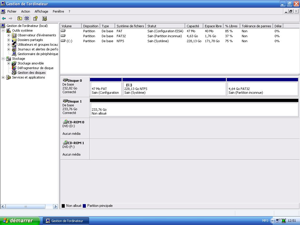The height and width of the screenshot is (225, 300).
Task: Select the (C:) 228,13 Go NTFS partition
Action: tap(174, 87)
